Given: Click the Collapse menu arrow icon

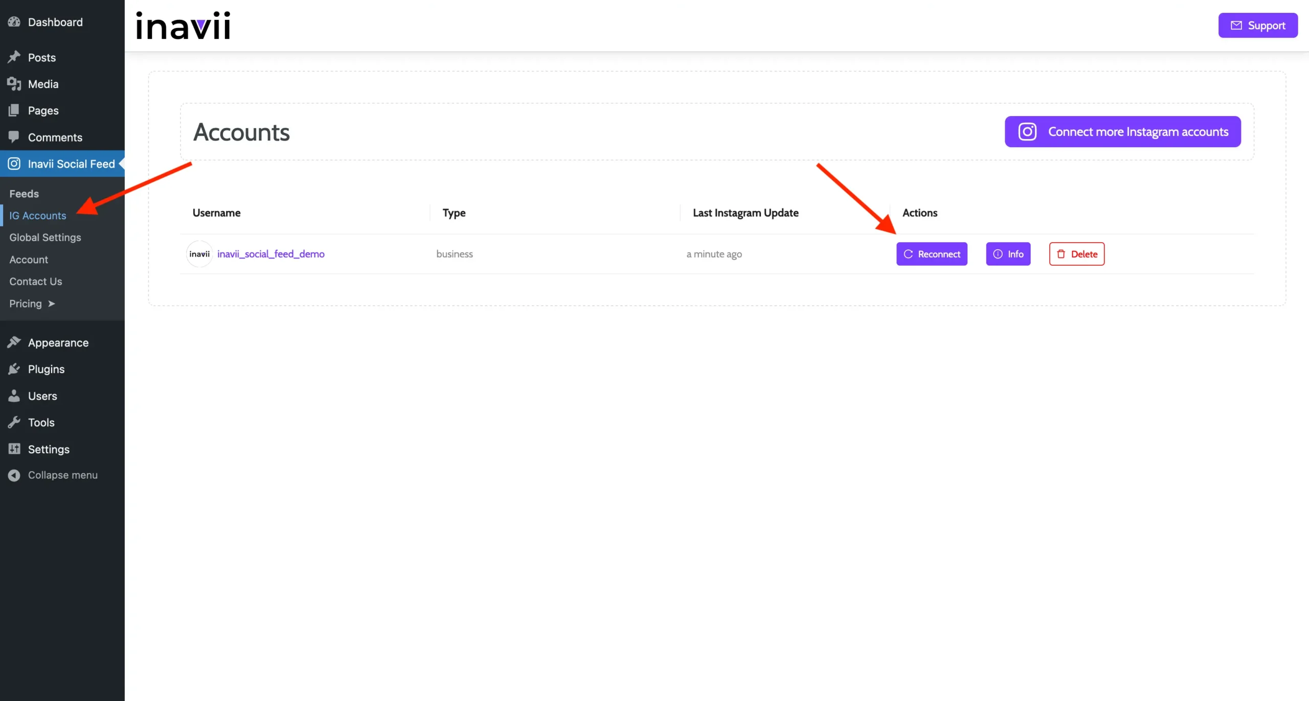Looking at the screenshot, I should (14, 475).
